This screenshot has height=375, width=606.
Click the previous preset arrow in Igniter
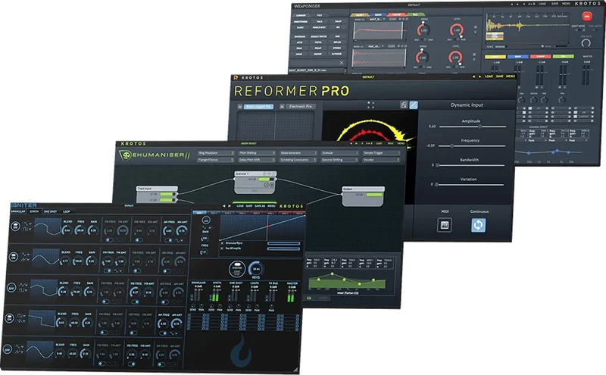(x=223, y=206)
